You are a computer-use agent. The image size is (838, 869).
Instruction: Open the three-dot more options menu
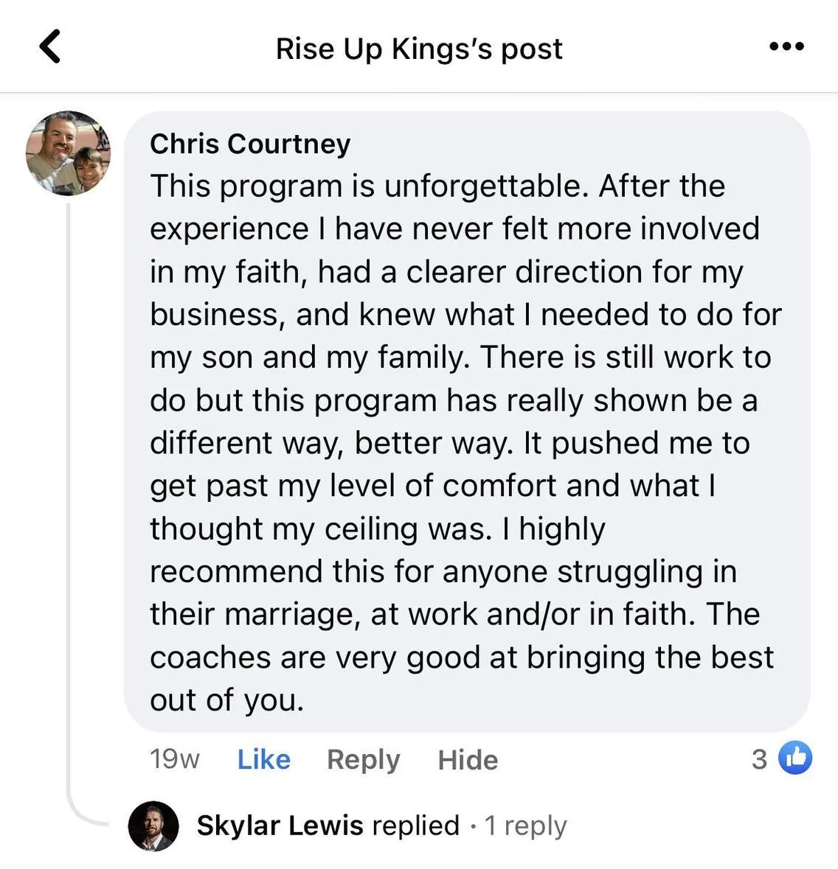click(x=786, y=46)
